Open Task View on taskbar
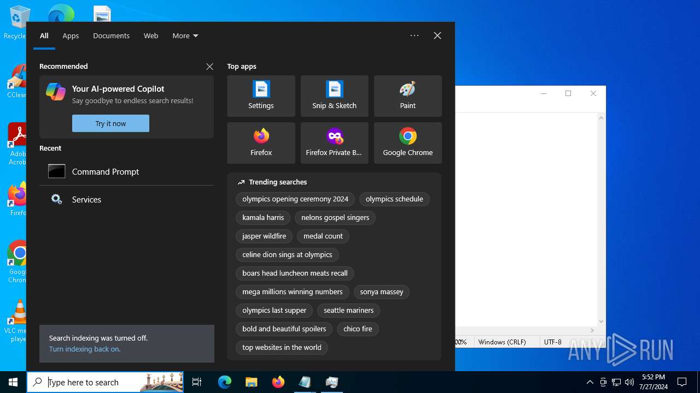This screenshot has height=393, width=700. [197, 382]
